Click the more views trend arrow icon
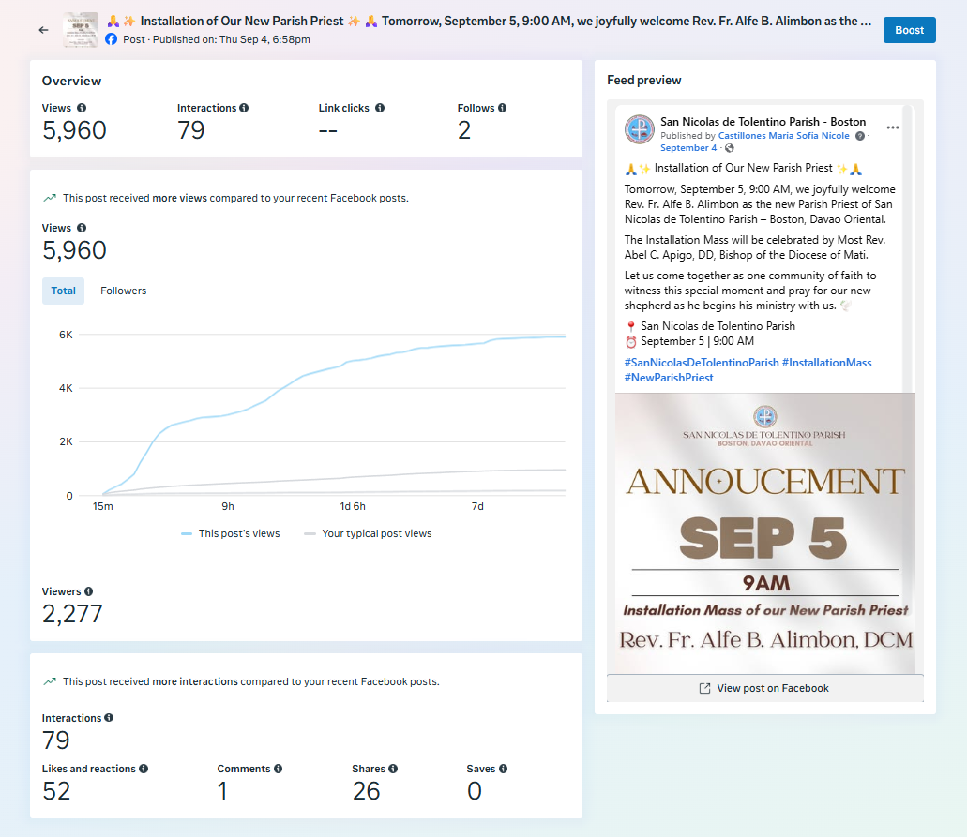967x837 pixels. [x=50, y=198]
